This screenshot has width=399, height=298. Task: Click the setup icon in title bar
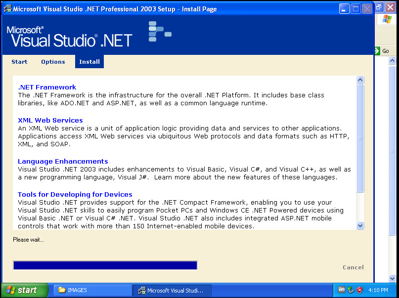(x=7, y=9)
